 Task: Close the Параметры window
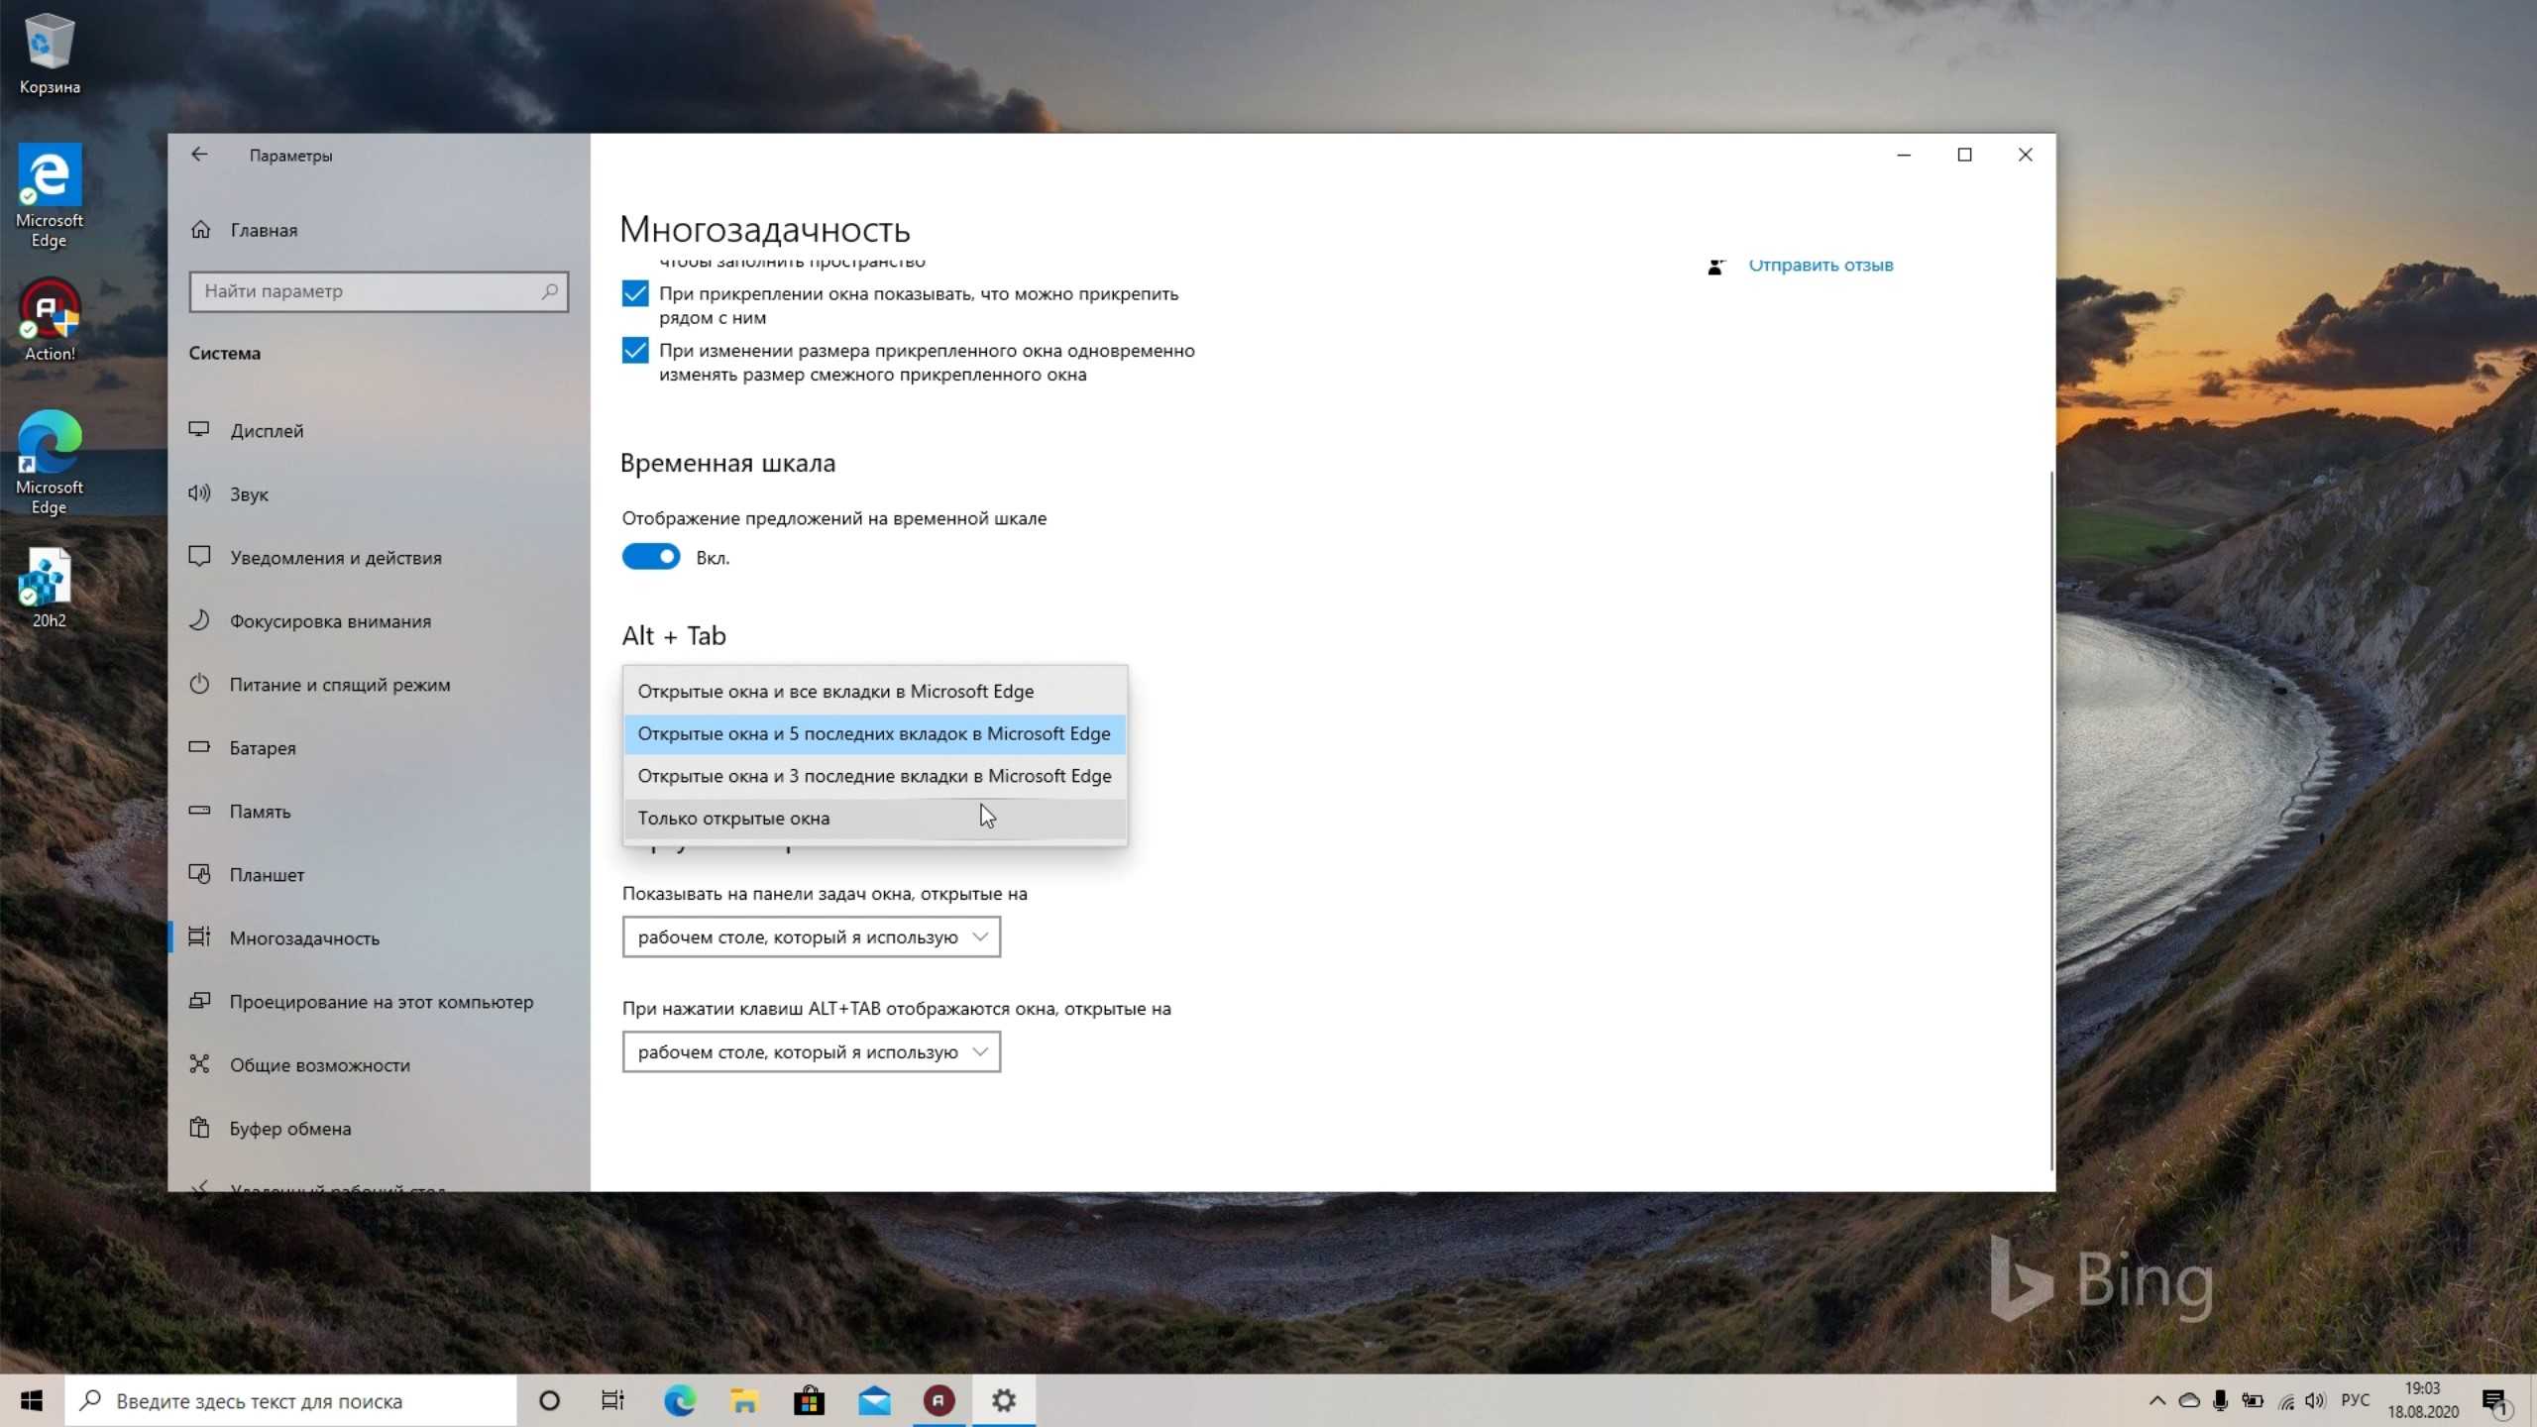click(2026, 156)
